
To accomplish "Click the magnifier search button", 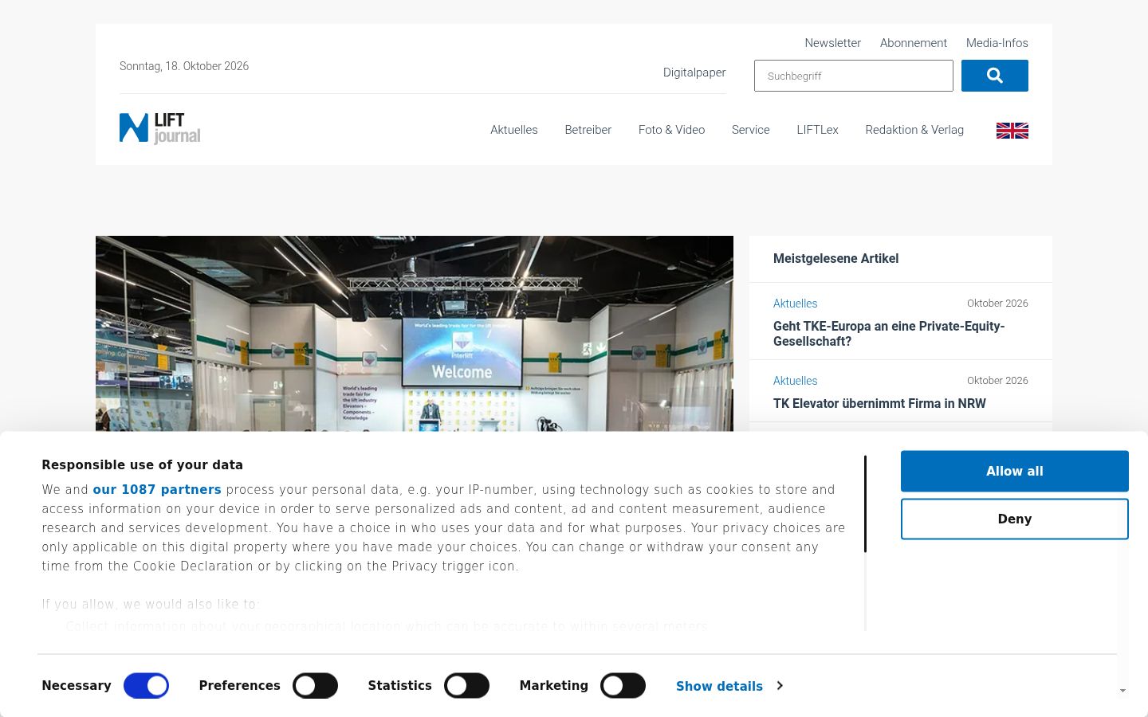I will (x=994, y=76).
